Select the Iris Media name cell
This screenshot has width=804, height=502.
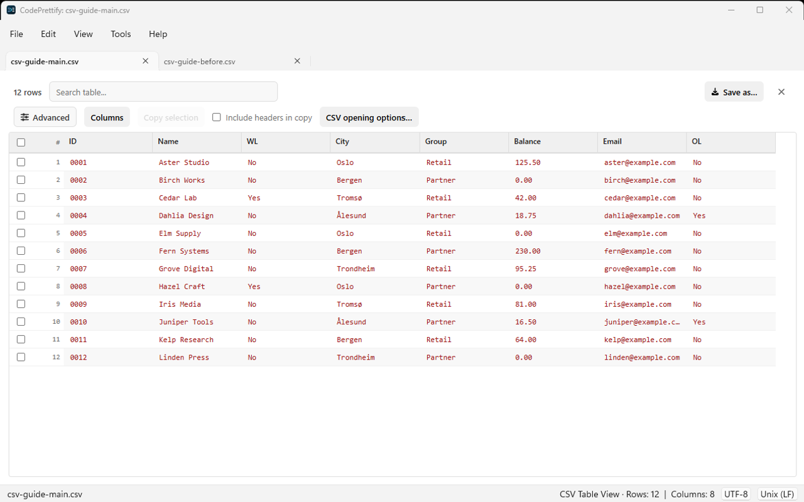180,304
